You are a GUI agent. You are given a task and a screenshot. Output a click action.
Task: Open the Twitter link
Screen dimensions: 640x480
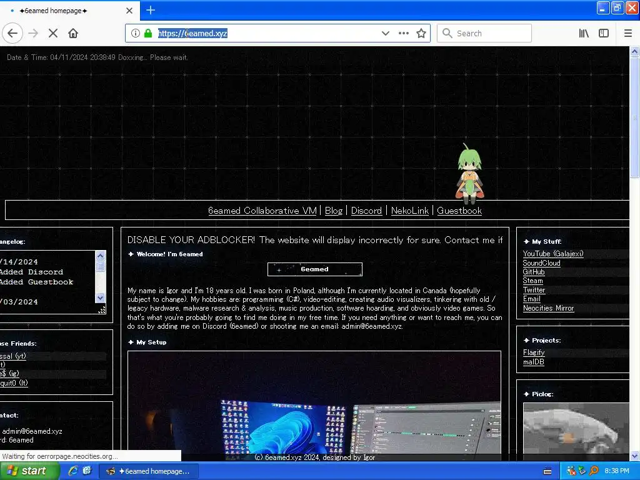(x=534, y=290)
